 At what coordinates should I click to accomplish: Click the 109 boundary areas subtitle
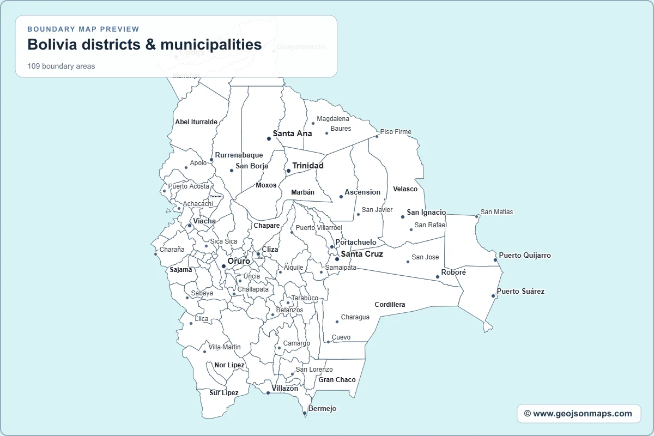click(61, 66)
